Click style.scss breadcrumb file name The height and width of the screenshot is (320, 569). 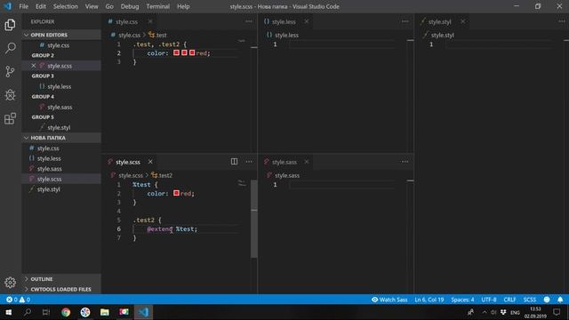(x=131, y=175)
